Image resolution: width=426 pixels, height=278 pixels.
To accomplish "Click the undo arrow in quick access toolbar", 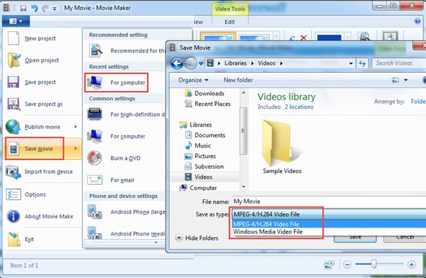I will coord(35,8).
